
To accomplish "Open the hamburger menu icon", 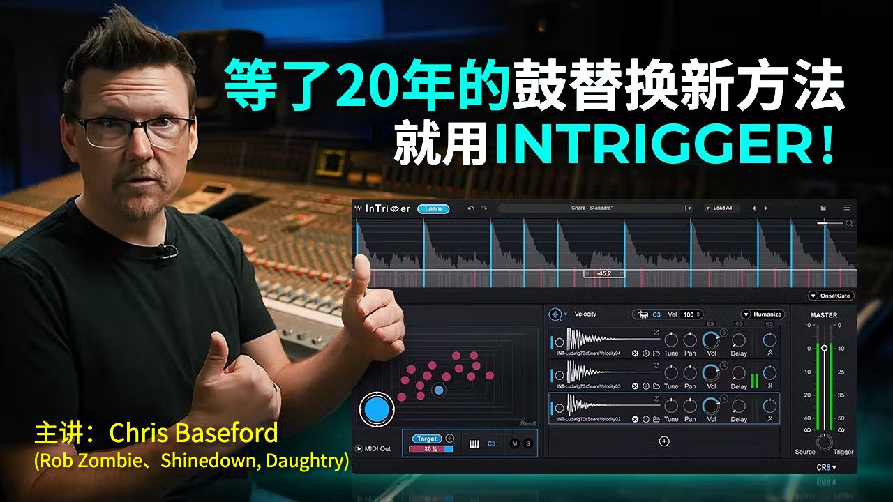I will point(847,208).
